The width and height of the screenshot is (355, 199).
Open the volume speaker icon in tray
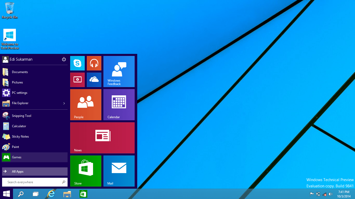(x=331, y=194)
